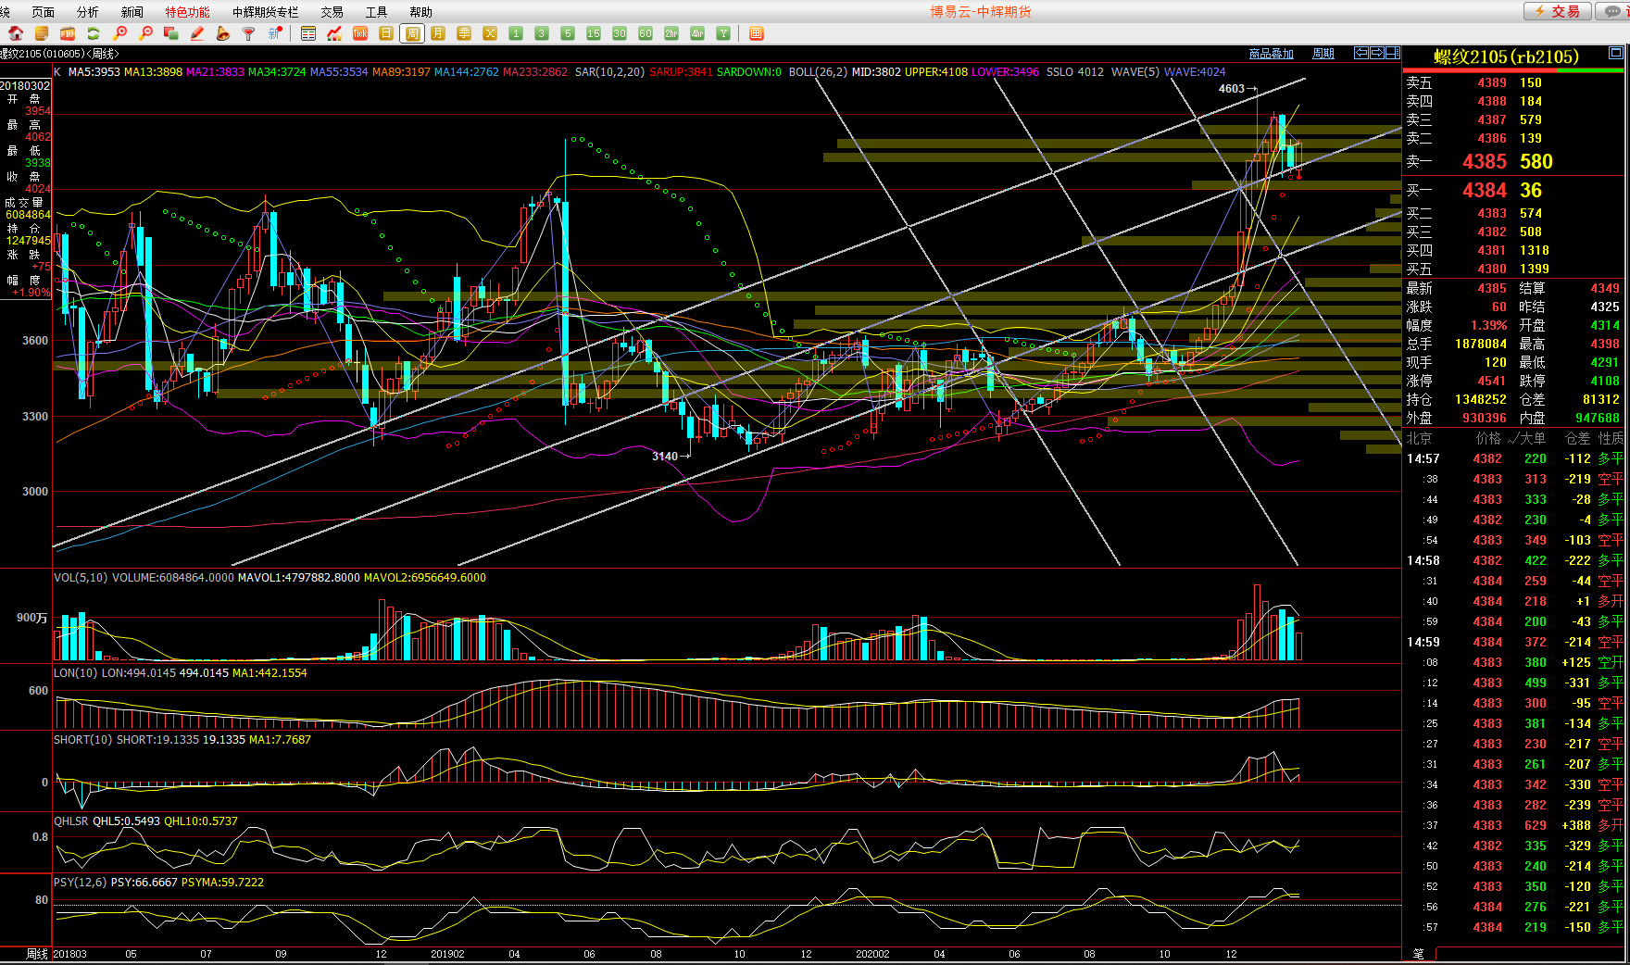Switch to the 4hr period
Viewport: 1630px width, 965px height.
pyautogui.click(x=697, y=33)
